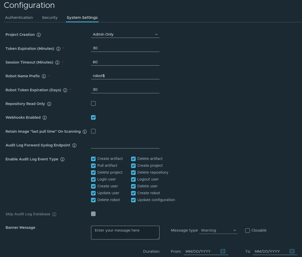Open the From date calendar picker
Image resolution: width=302 pixels, height=257 pixels.
(x=223, y=251)
